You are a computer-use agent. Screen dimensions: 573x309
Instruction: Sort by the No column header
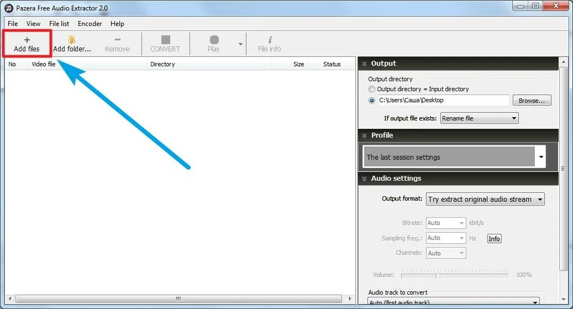[17, 64]
